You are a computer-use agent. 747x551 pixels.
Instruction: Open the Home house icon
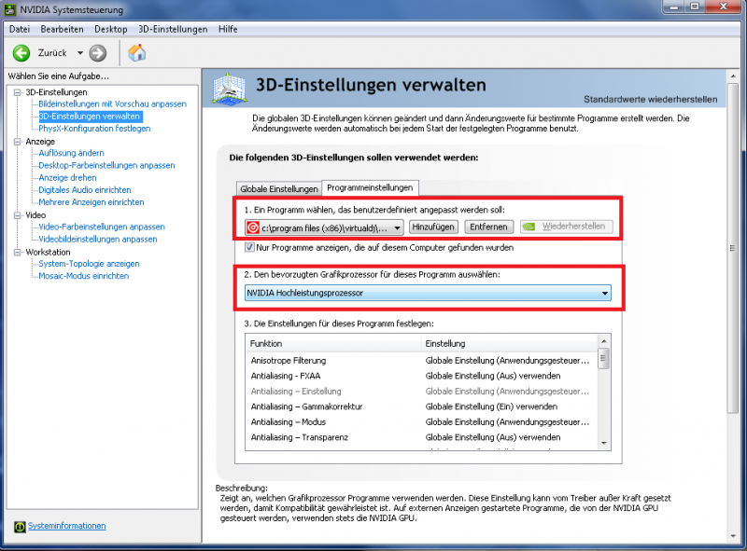pyautogui.click(x=137, y=52)
